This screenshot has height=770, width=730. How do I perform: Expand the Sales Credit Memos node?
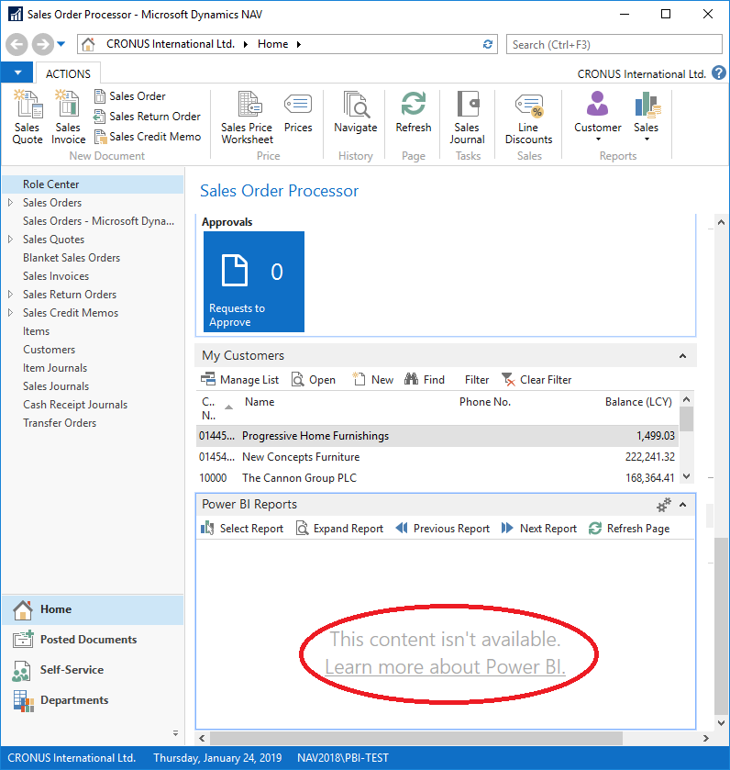10,312
